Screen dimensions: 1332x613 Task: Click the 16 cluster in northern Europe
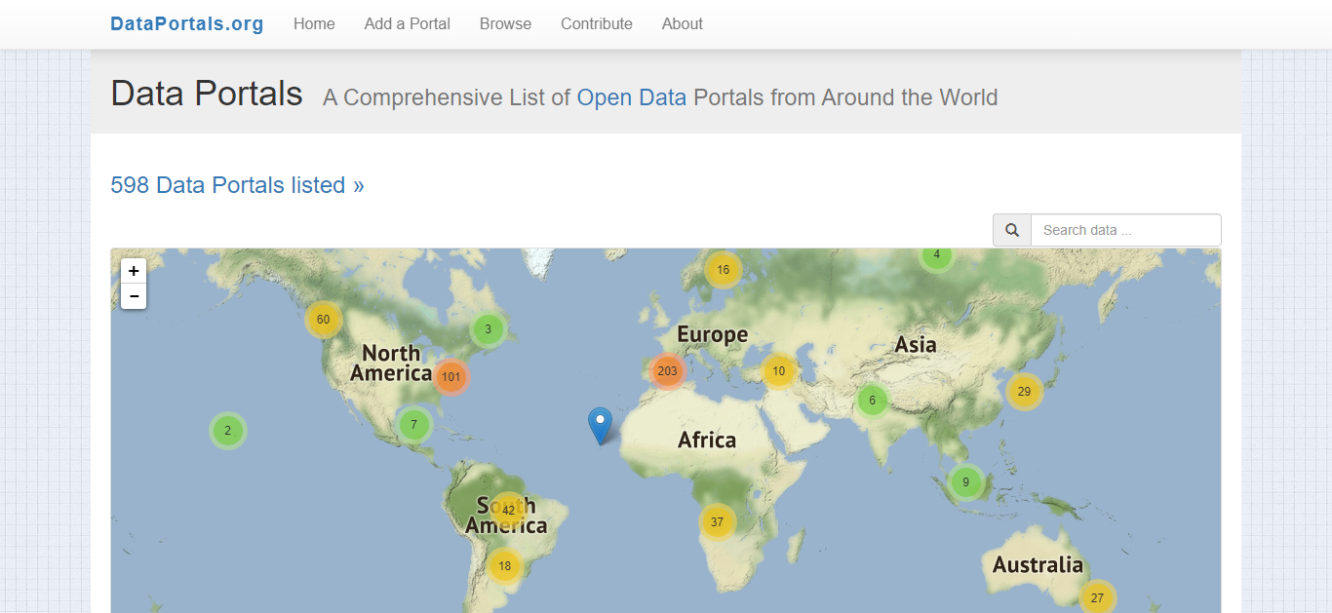coord(723,270)
